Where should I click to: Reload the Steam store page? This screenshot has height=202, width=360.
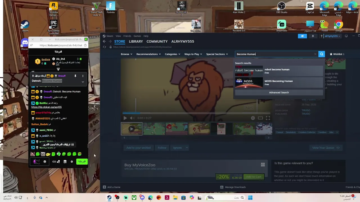coord(105,47)
